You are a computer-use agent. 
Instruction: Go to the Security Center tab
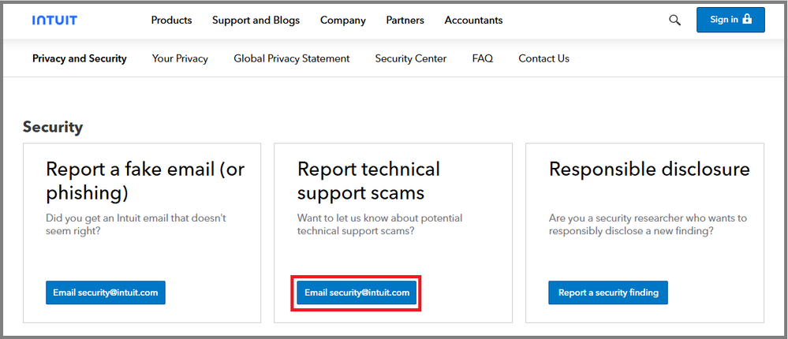410,58
